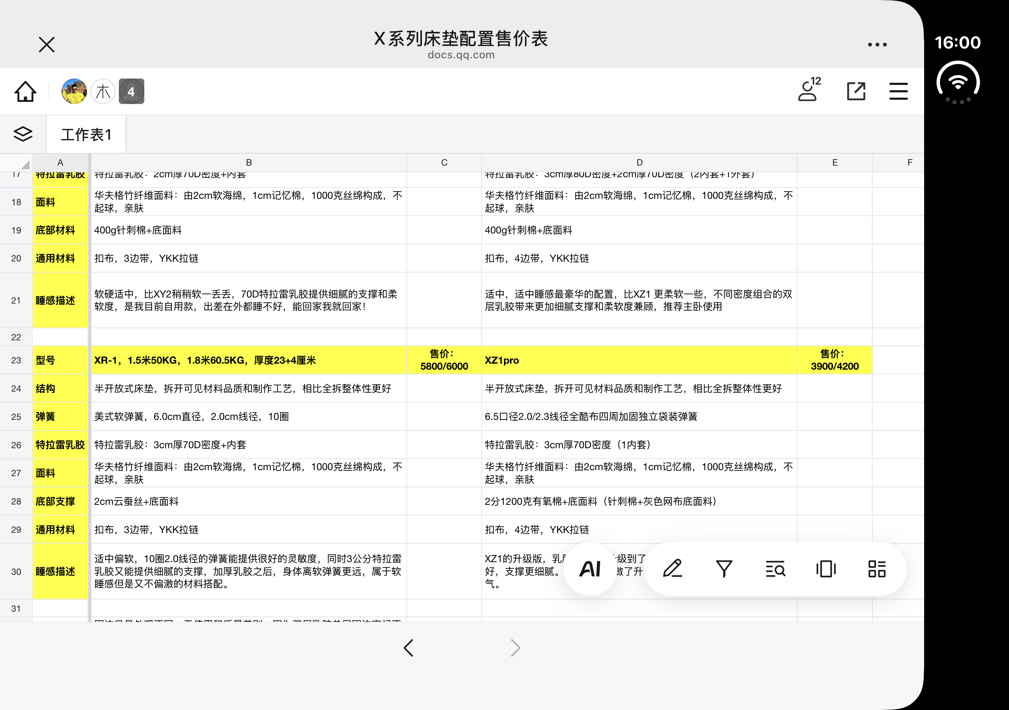Open the grid toolbox icon
Screen dimensions: 1009x710
point(877,569)
